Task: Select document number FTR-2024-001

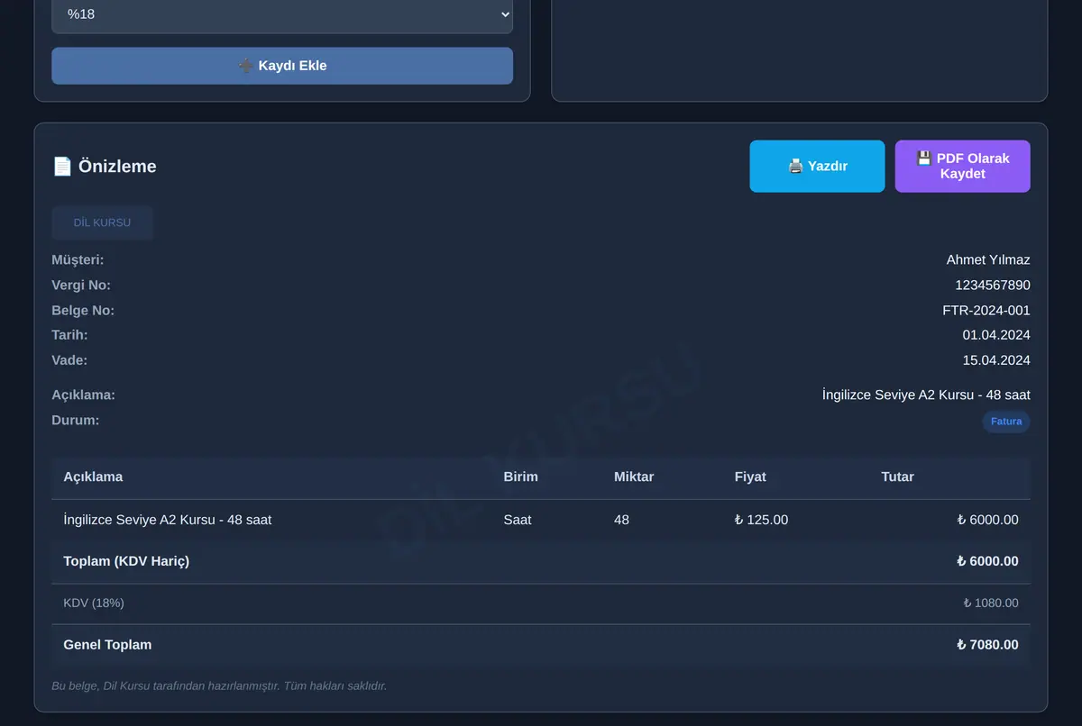Action: [x=986, y=310]
